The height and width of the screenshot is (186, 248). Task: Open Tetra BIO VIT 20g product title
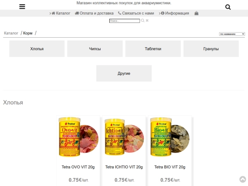tap(170, 167)
